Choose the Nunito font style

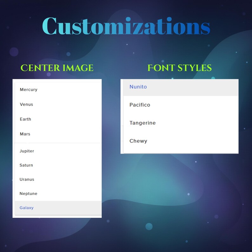click(x=181, y=87)
